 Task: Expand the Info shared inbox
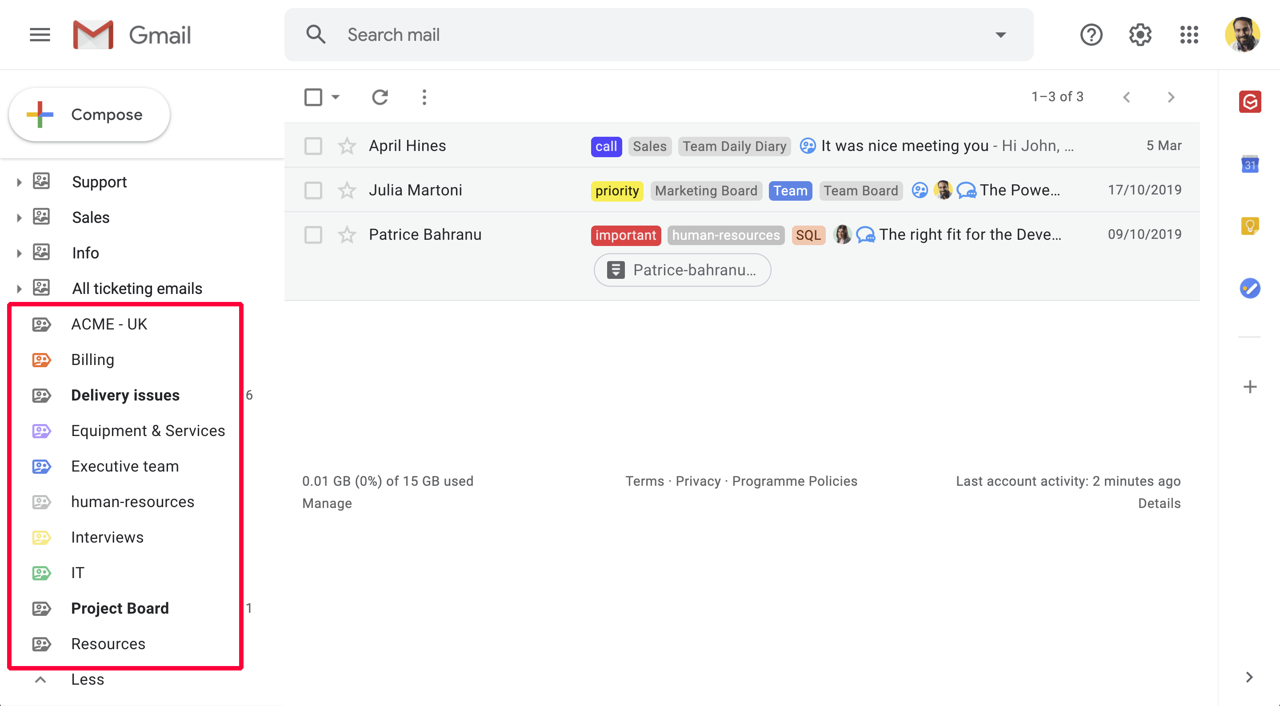[19, 253]
